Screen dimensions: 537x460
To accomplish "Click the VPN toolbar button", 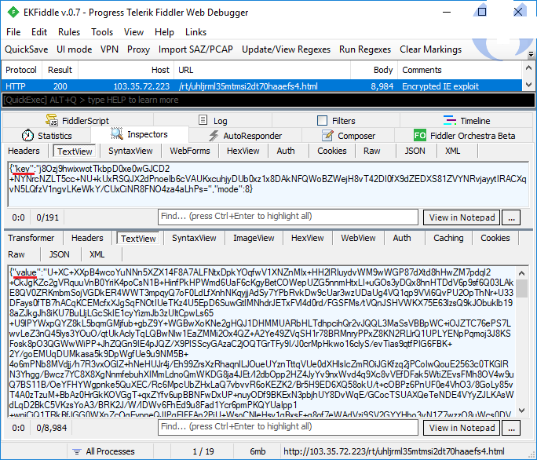I will [109, 49].
